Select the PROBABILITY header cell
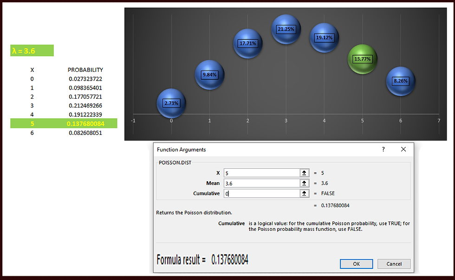The height and width of the screenshot is (280, 455). 85,70
